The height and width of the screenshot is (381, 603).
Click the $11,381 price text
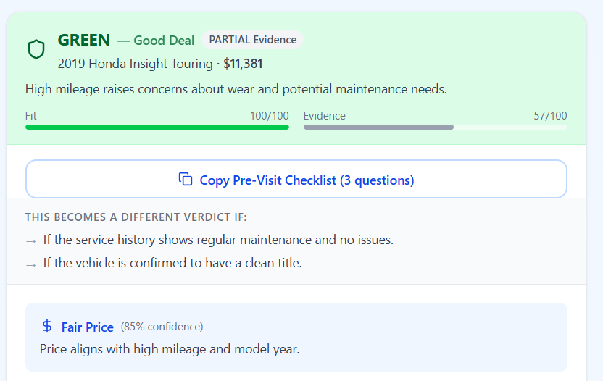click(243, 64)
